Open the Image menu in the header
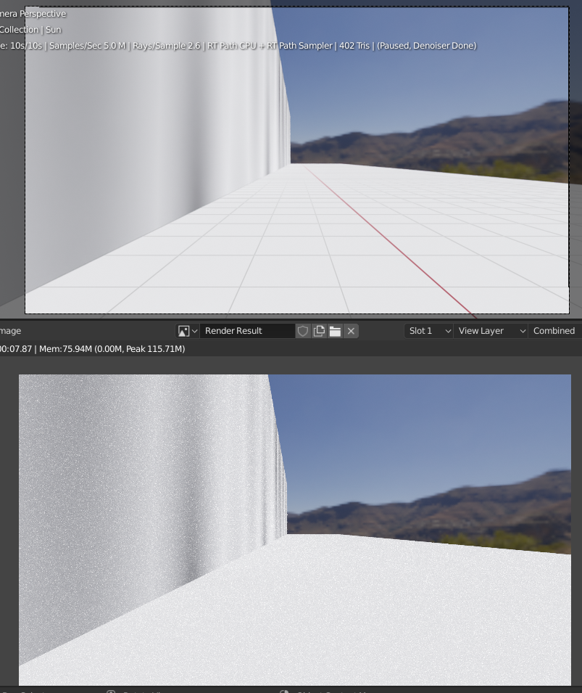 10,331
